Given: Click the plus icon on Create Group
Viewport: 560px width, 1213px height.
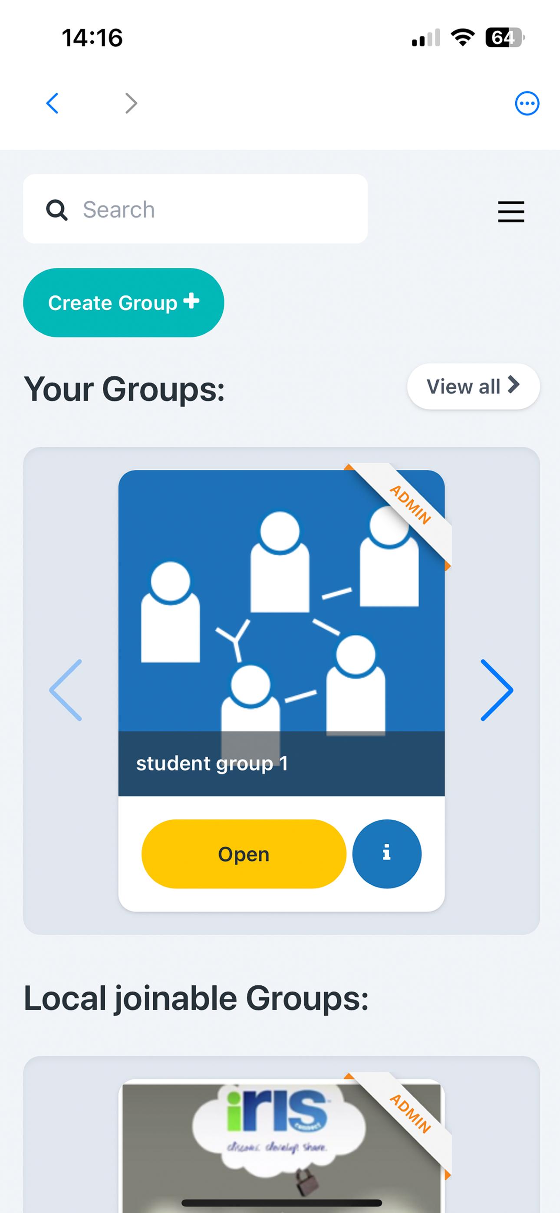Looking at the screenshot, I should coord(191,300).
